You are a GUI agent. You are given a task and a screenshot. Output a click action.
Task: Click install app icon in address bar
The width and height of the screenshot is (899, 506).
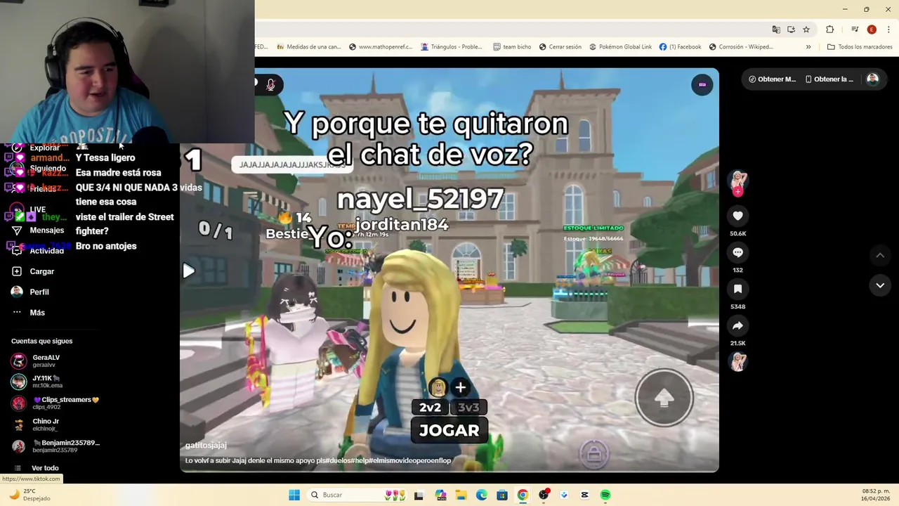click(x=791, y=30)
